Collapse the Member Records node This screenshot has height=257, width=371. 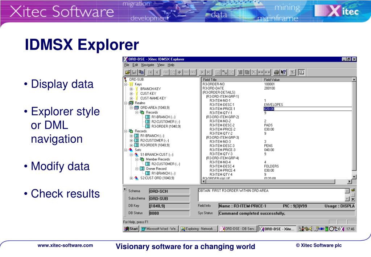pyautogui.click(x=137, y=159)
